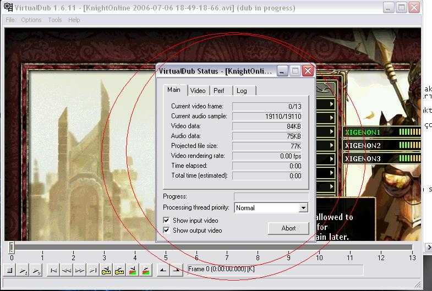Click the Video data value 84KB
The width and height of the screenshot is (432, 291).
267,126
